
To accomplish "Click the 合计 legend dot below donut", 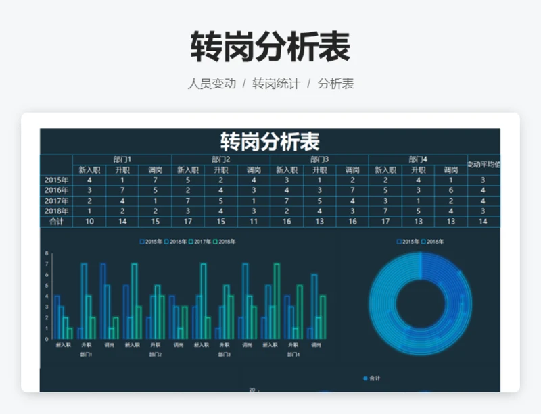I will (366, 378).
